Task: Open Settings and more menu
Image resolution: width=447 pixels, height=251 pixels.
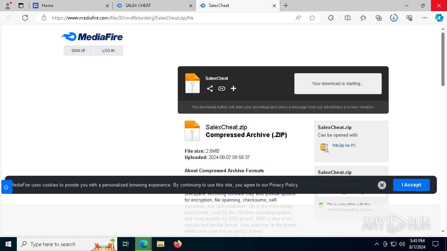Action: coord(425,18)
